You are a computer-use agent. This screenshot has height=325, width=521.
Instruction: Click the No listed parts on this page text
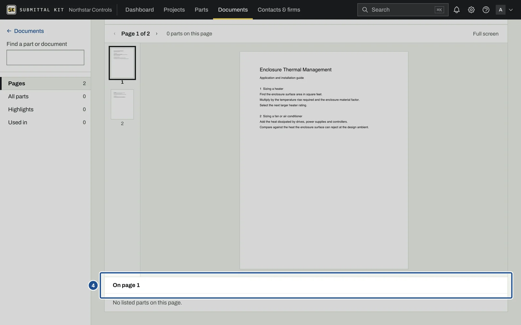(147, 303)
